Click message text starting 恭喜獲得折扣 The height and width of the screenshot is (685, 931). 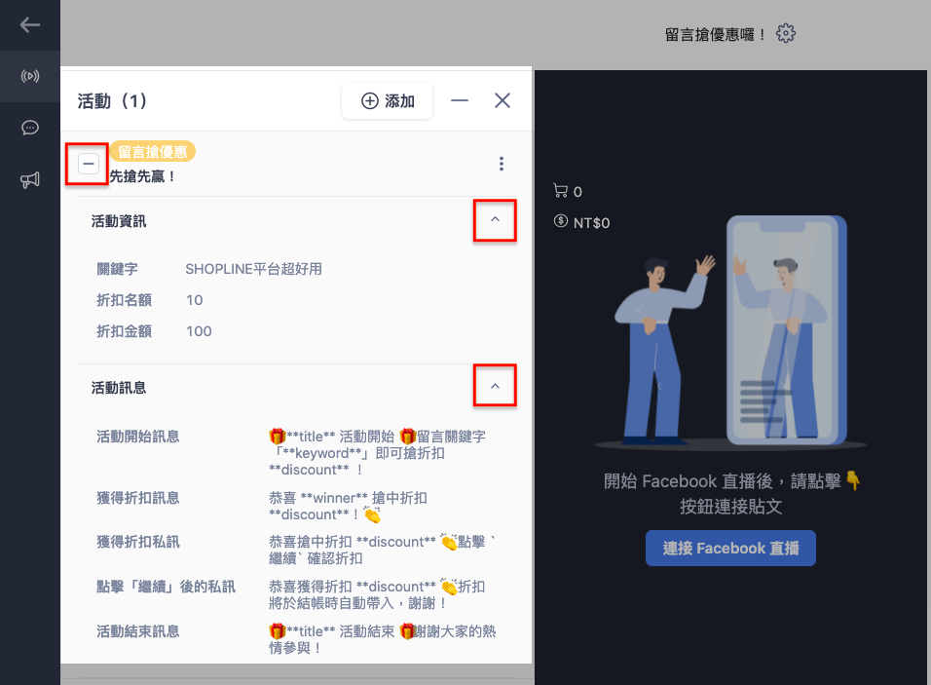click(377, 594)
